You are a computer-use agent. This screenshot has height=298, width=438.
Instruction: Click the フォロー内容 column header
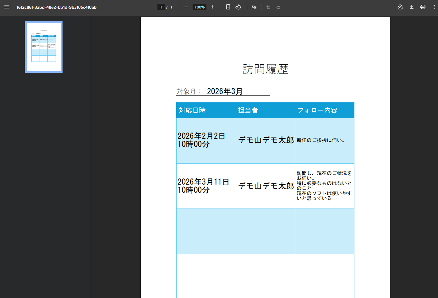[317, 110]
